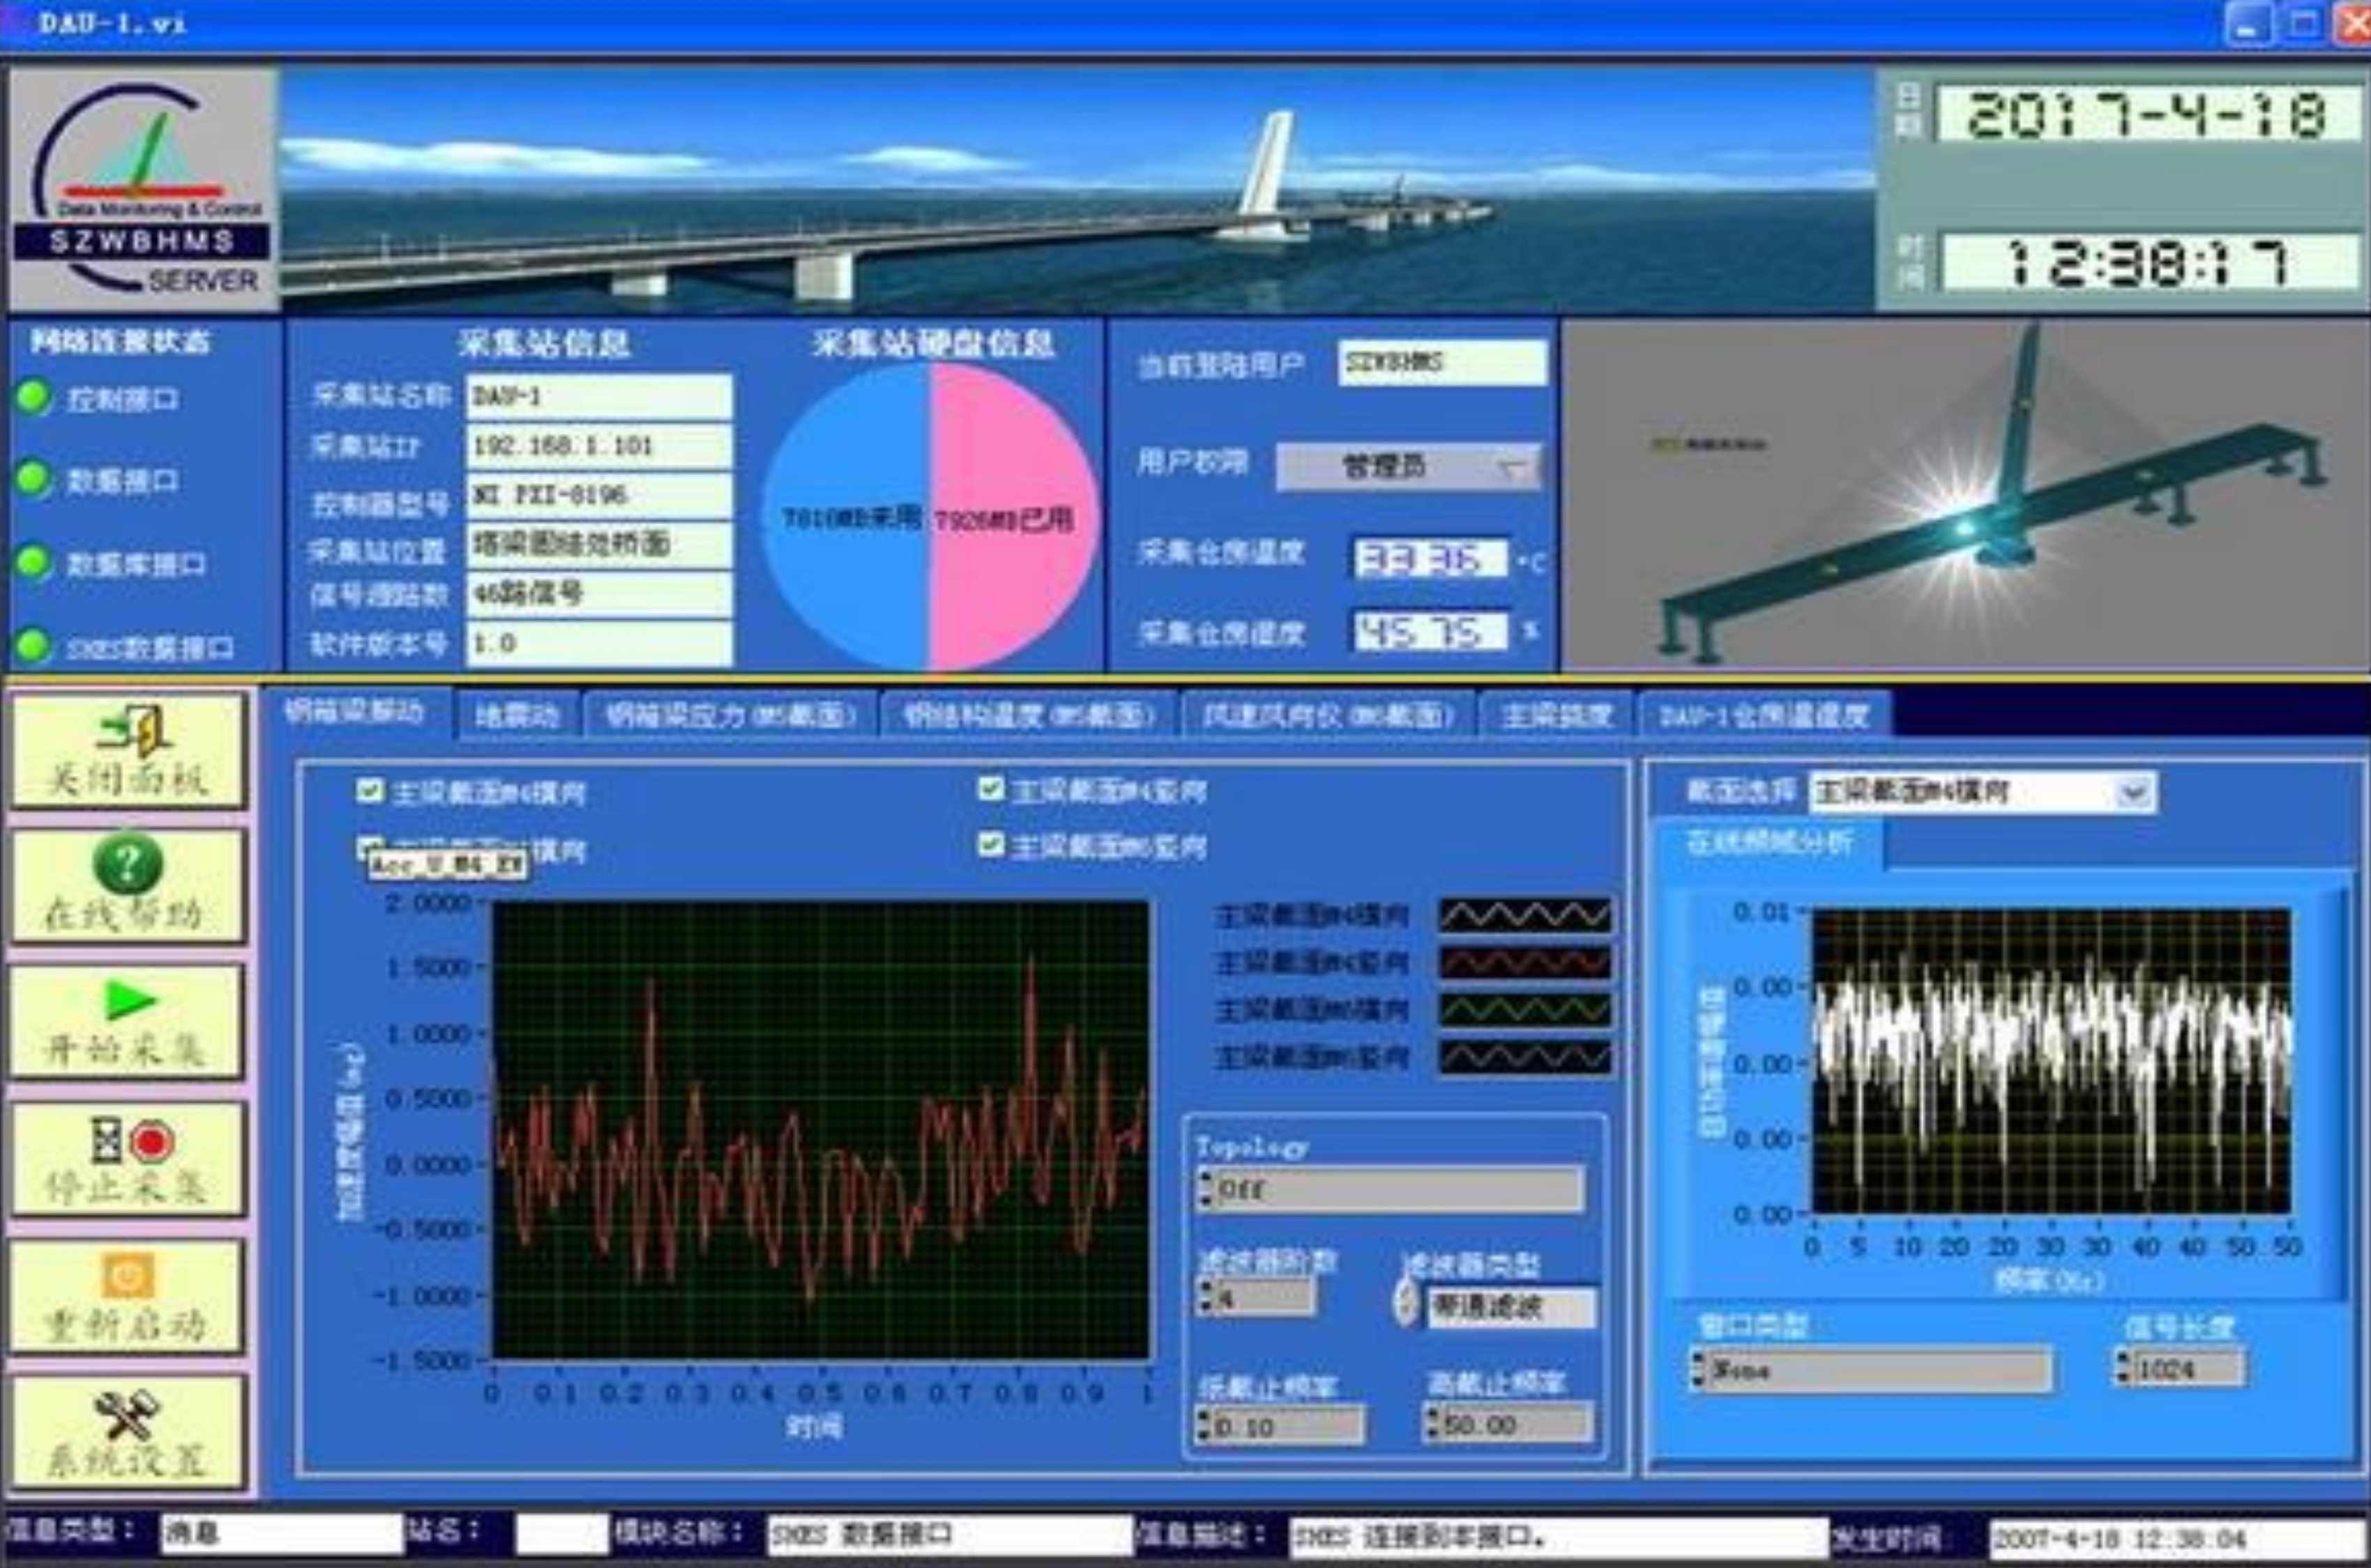The image size is (2371, 1568).
Task: Expand the 截面选择 section dropdown
Action: point(2134,793)
